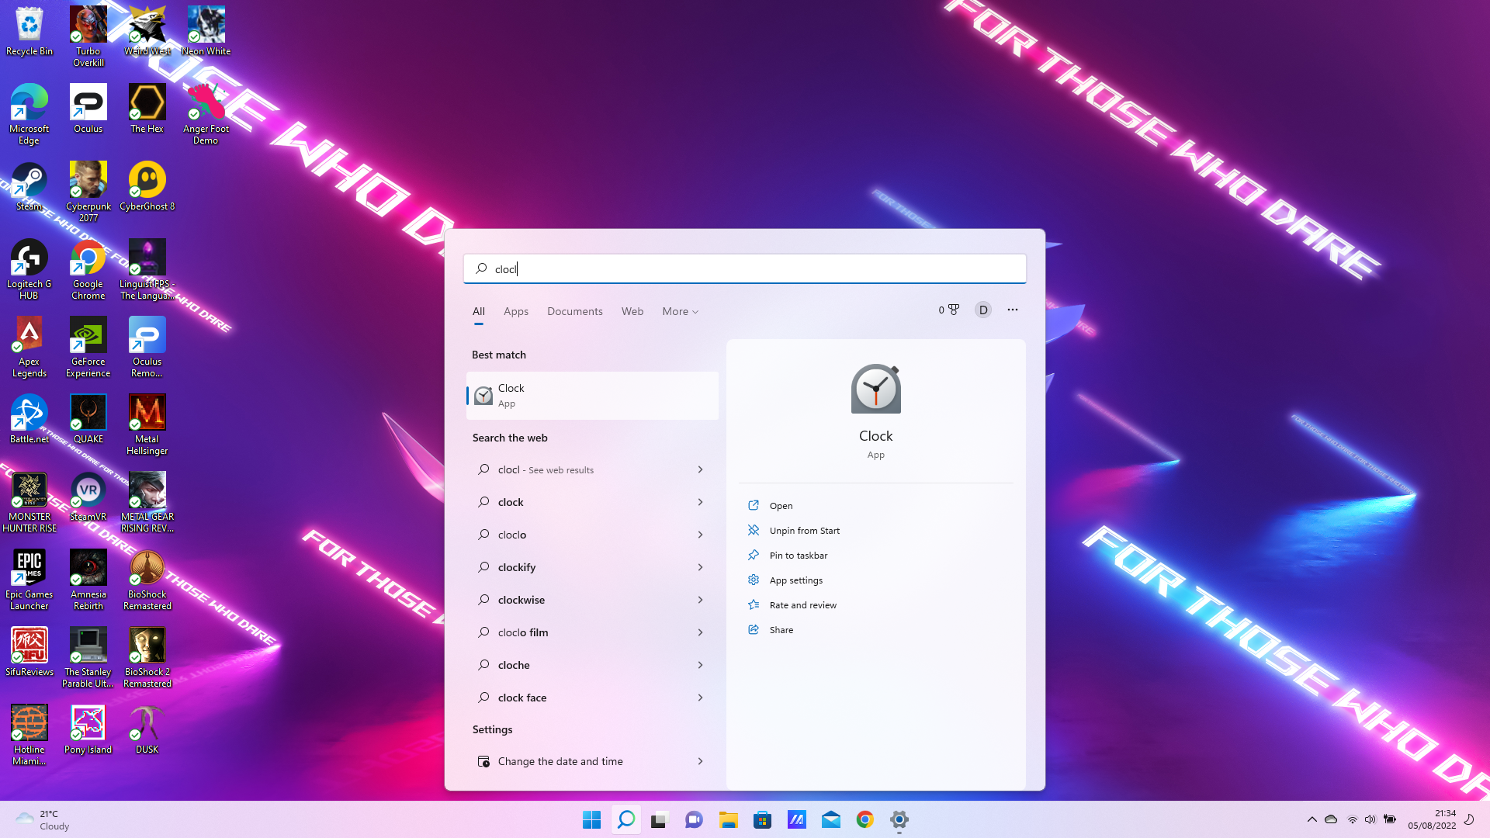Click the search input field
Screen dimensions: 1490x838
point(745,268)
